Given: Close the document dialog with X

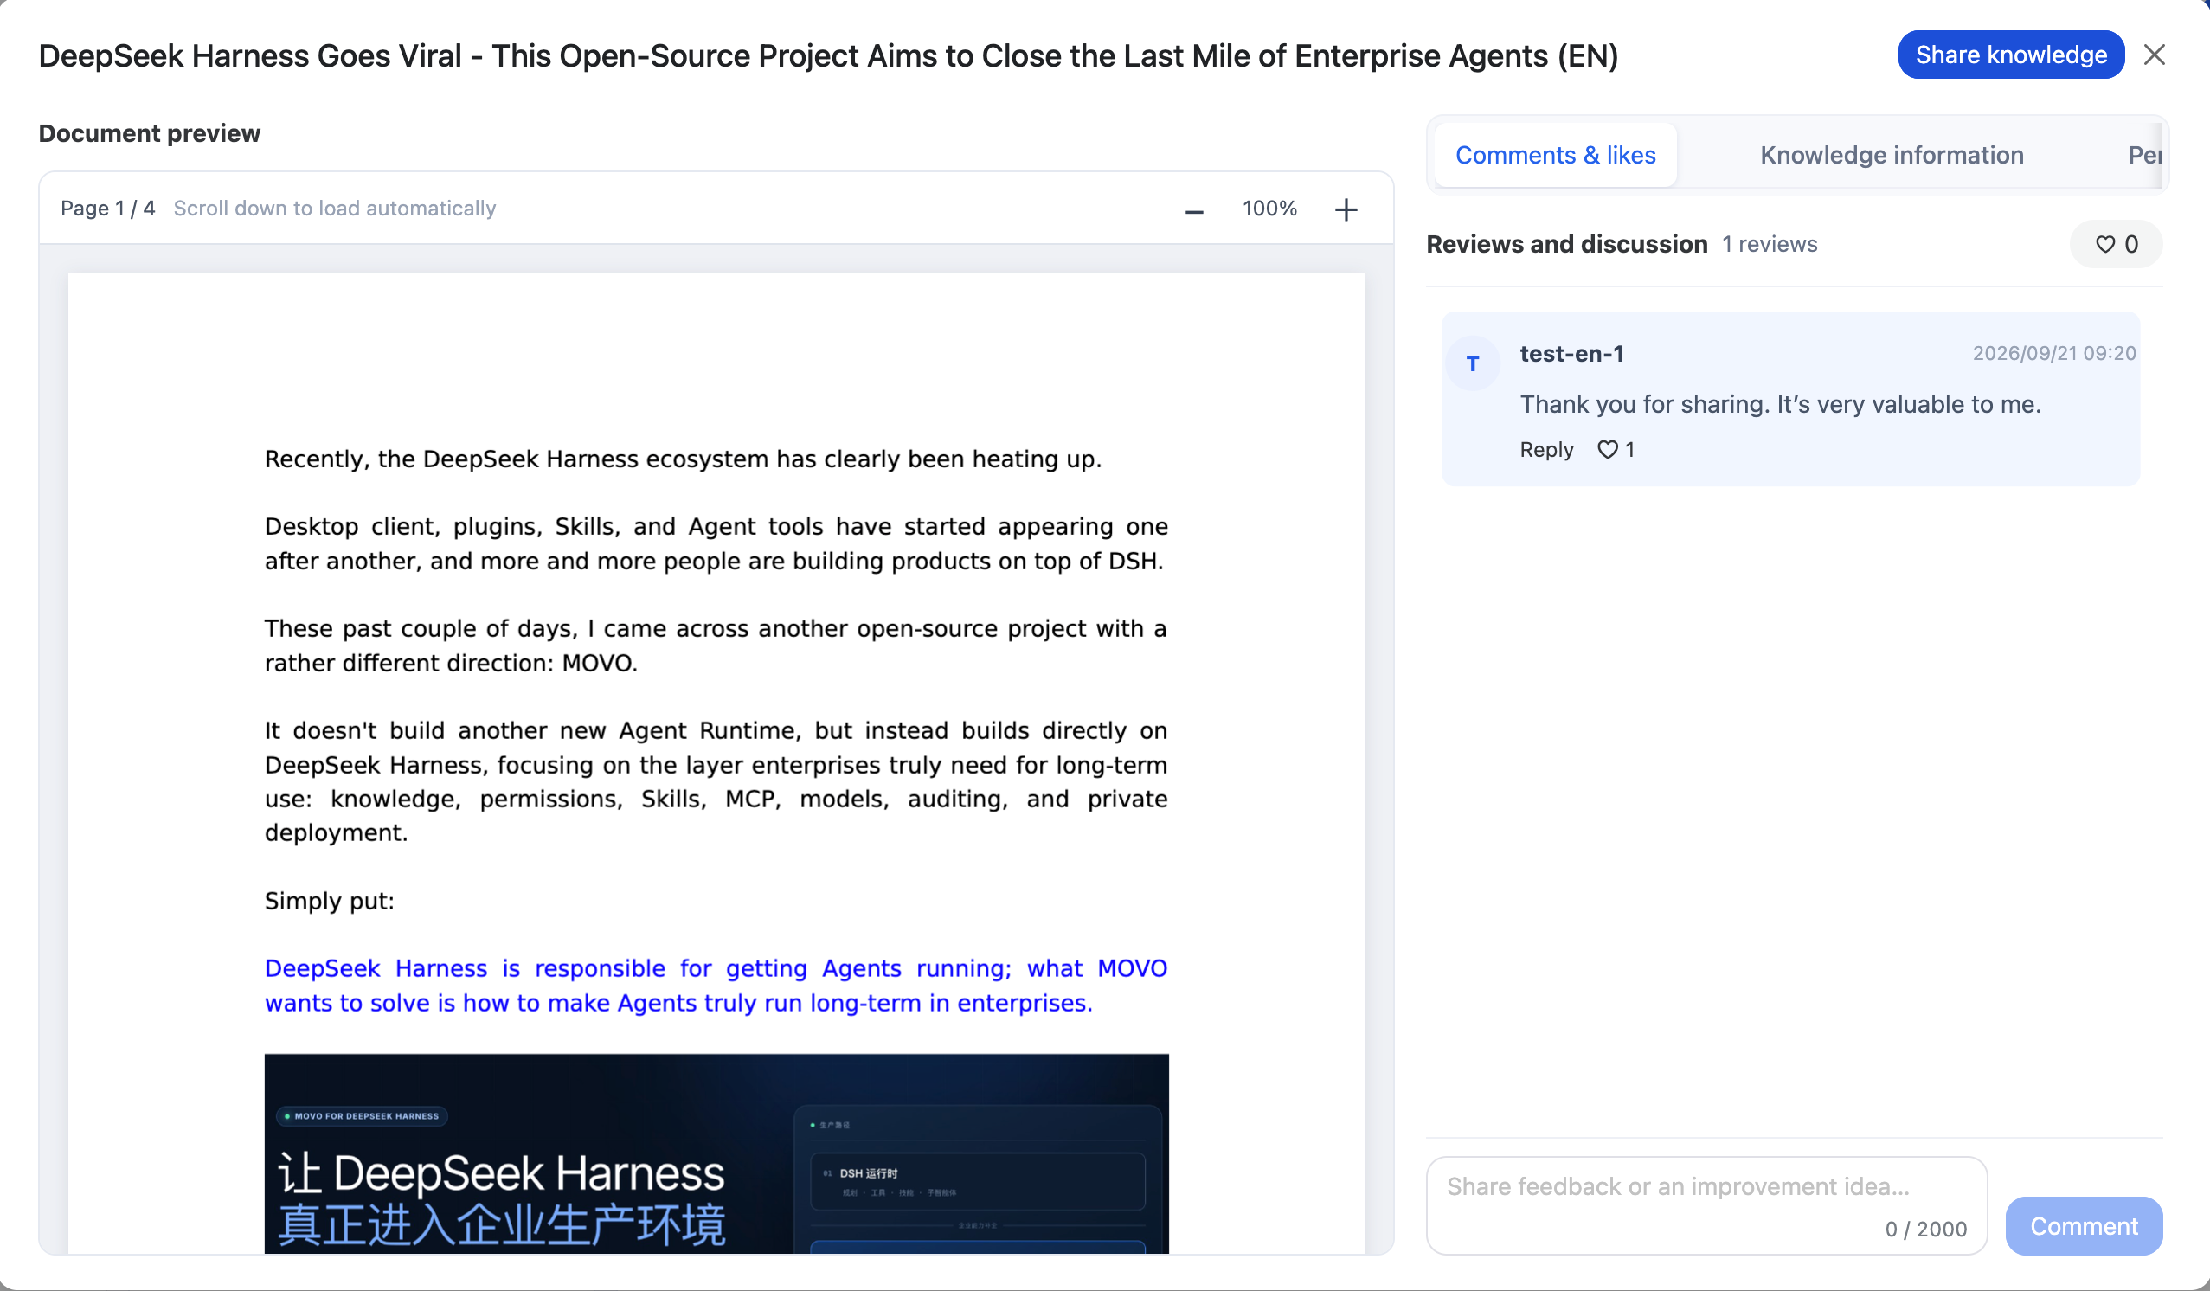Looking at the screenshot, I should (x=2154, y=55).
